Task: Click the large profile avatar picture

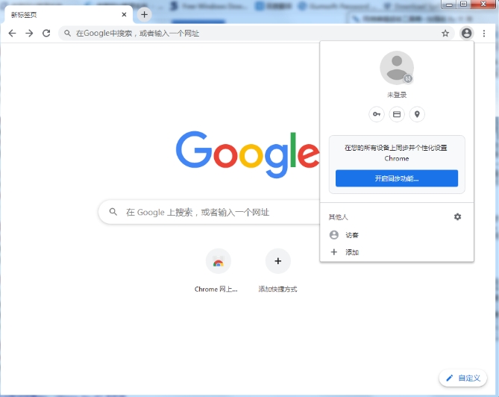Action: tap(397, 68)
